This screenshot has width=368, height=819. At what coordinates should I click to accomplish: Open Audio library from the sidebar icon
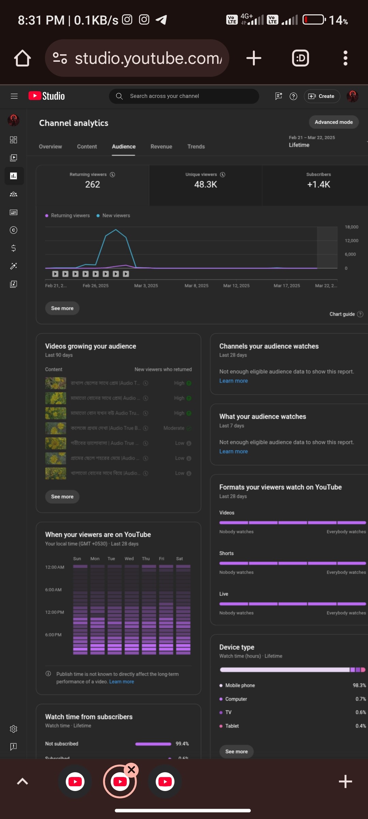[14, 284]
